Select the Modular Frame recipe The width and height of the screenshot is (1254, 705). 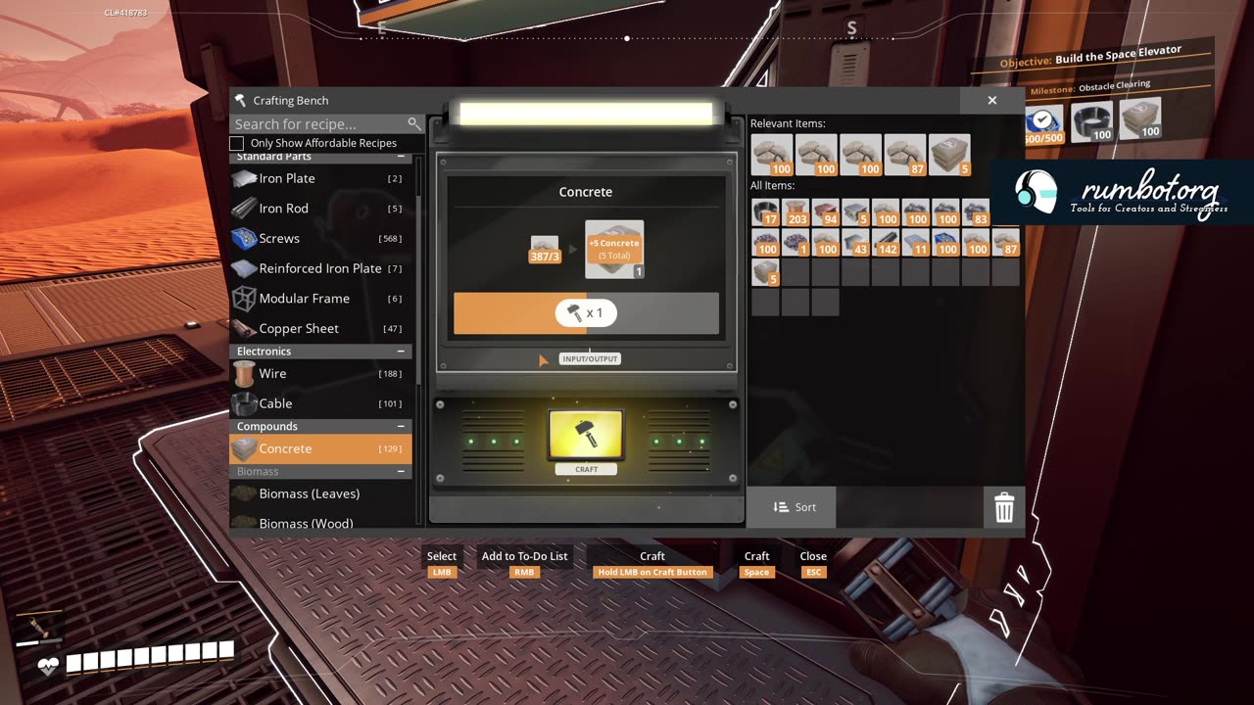[x=320, y=299]
